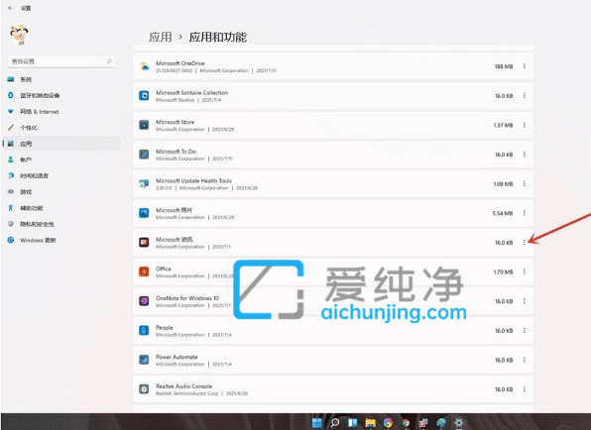This screenshot has height=430, width=591.
Task: Click the 188 MB size of OneDrive
Action: (x=504, y=66)
